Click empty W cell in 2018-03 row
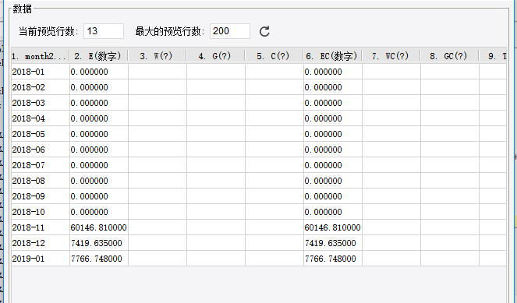The height and width of the screenshot is (303, 517). coord(158,103)
